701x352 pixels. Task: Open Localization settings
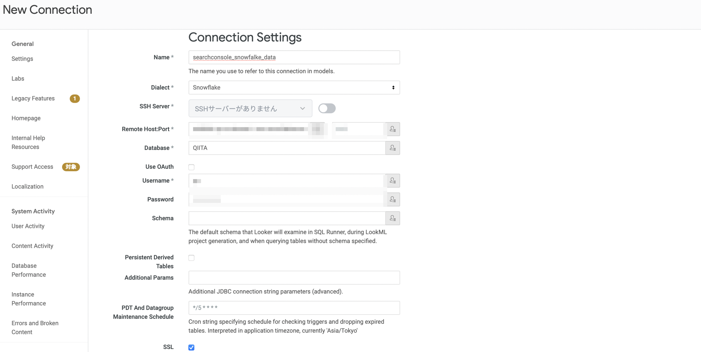pos(28,186)
